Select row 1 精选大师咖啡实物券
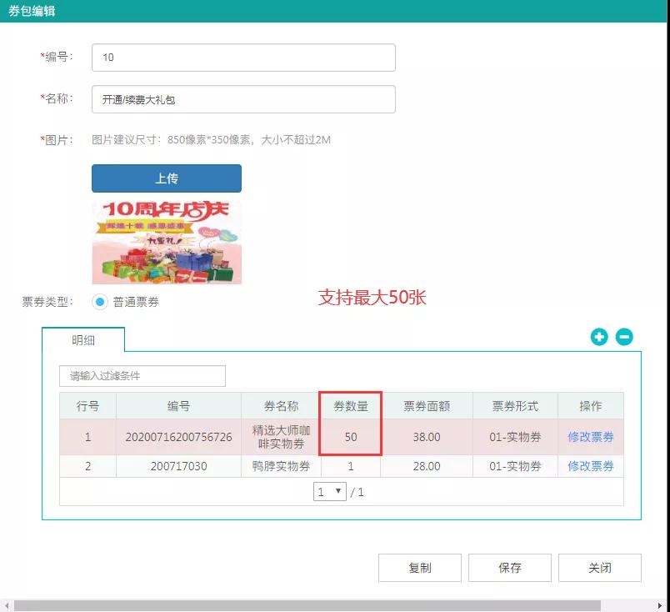The height and width of the screenshot is (612, 670). pos(281,437)
